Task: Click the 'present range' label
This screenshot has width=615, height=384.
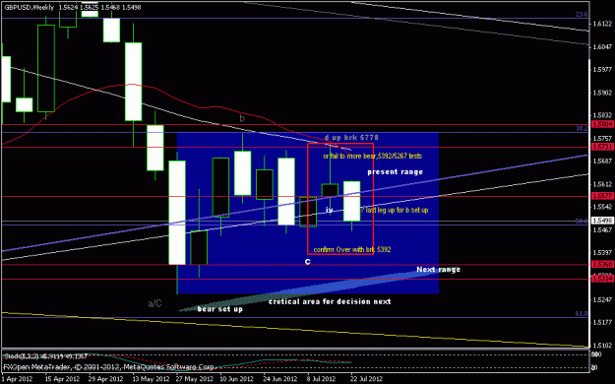Action: 395,172
